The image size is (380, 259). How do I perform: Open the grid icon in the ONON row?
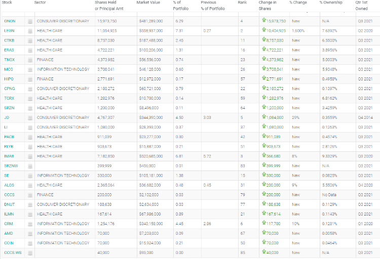click(30, 21)
